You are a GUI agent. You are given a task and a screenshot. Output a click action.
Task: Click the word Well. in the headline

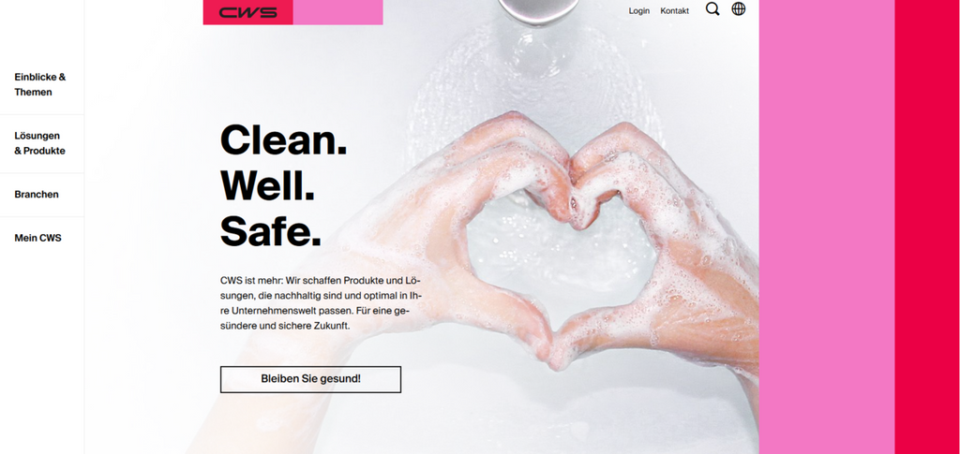(x=267, y=185)
